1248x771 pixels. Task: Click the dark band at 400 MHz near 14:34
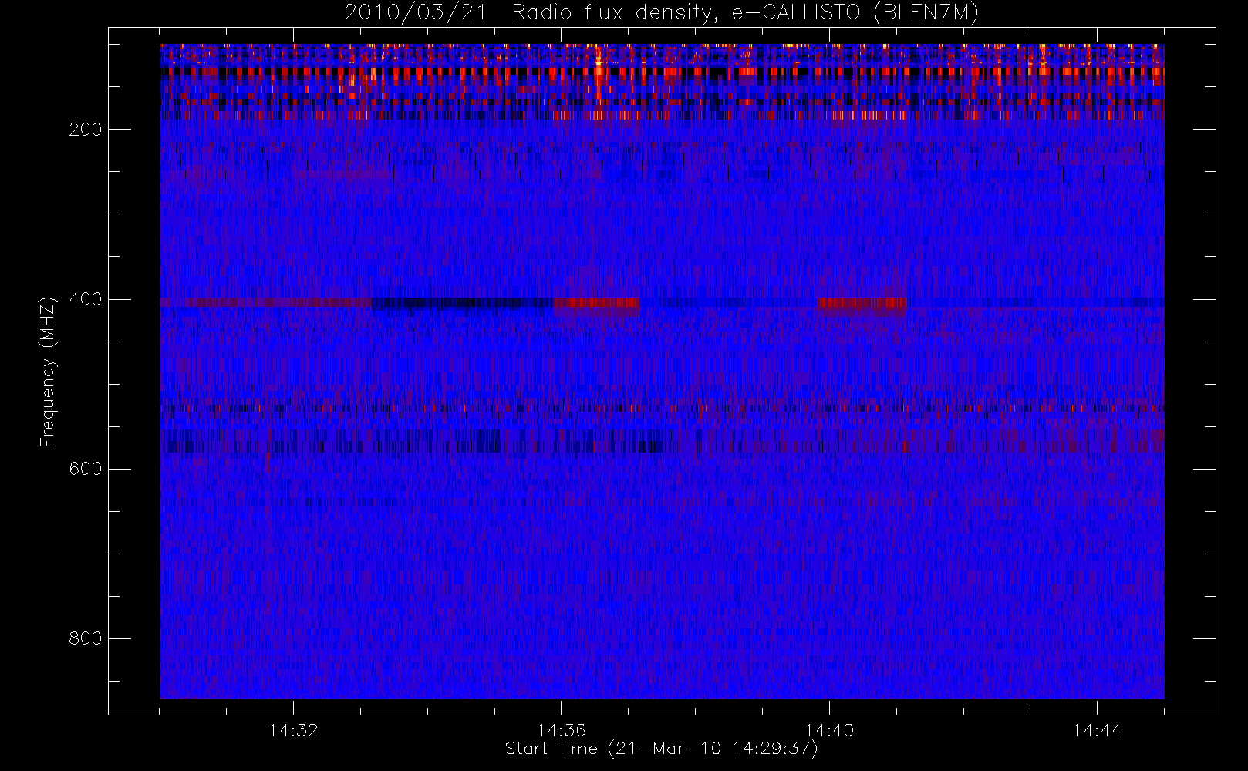[x=461, y=303]
